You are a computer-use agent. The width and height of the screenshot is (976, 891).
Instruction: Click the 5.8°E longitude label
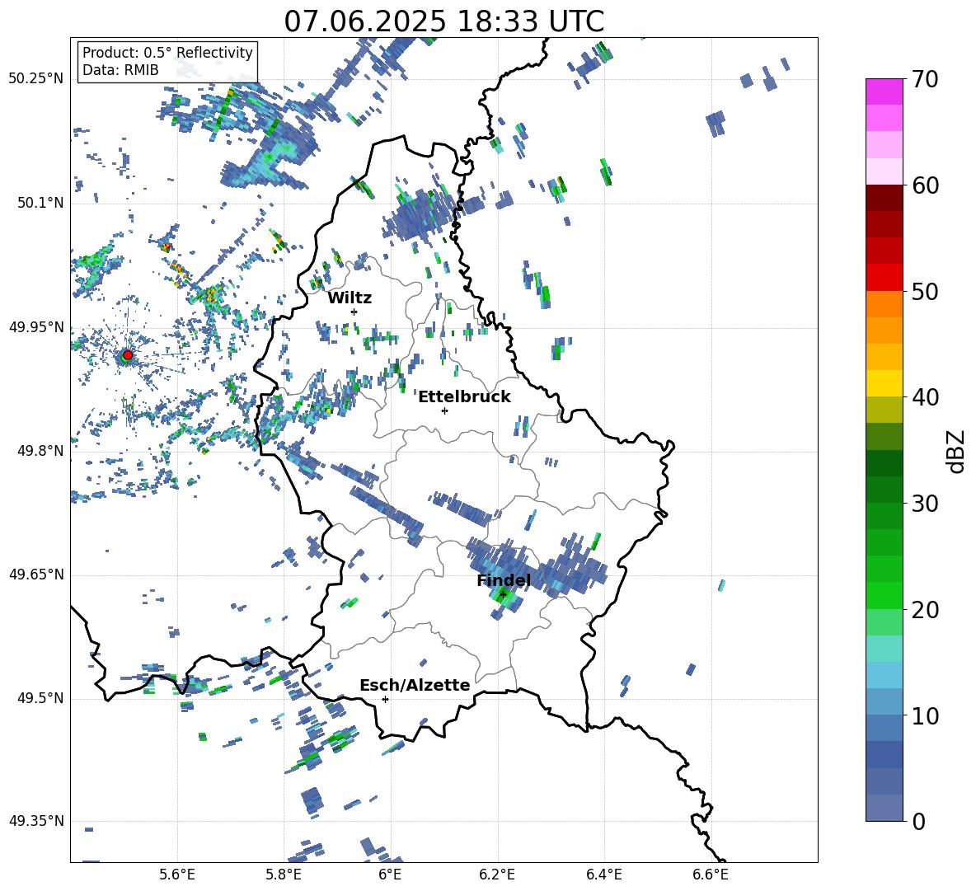[284, 875]
